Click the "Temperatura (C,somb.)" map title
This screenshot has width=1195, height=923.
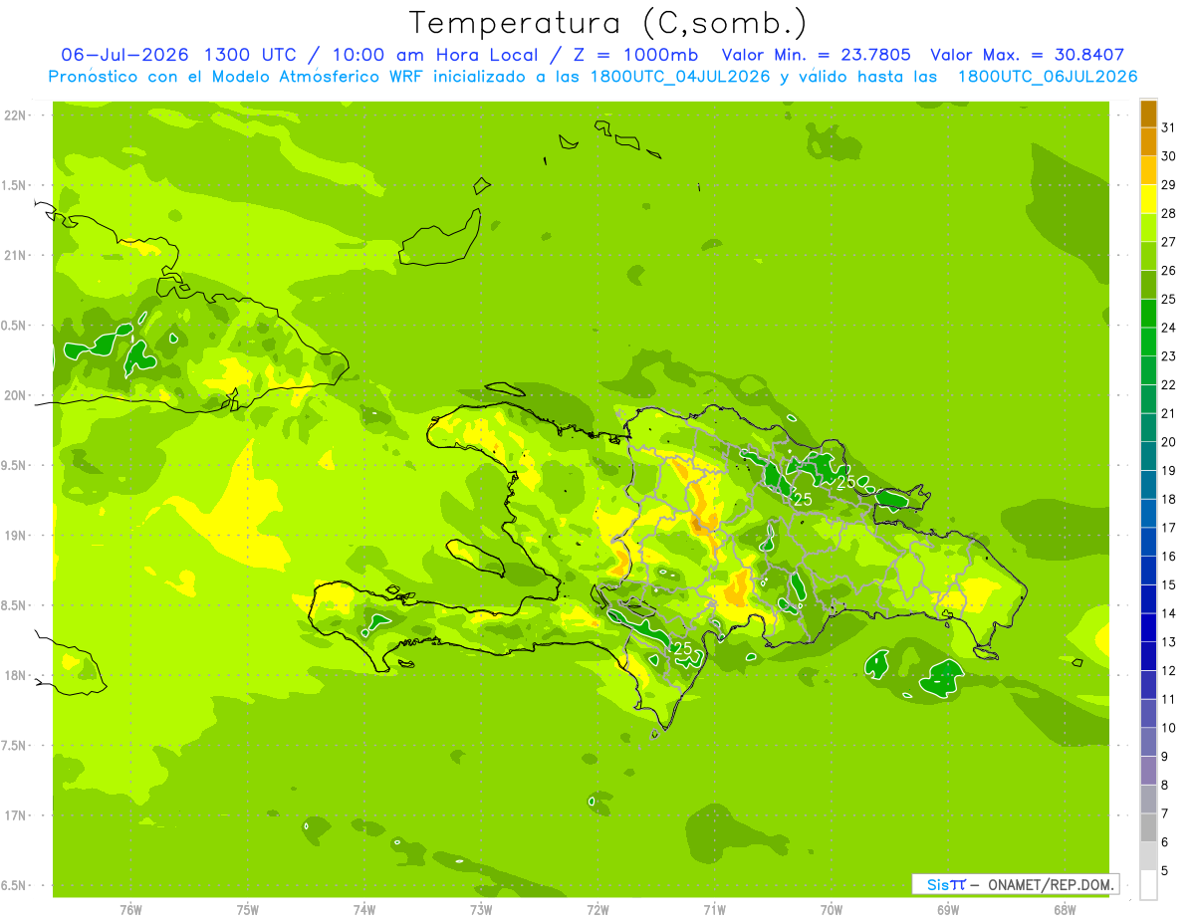click(x=607, y=24)
